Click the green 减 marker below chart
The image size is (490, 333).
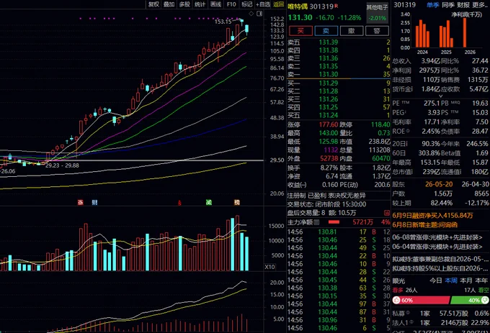click(x=208, y=203)
